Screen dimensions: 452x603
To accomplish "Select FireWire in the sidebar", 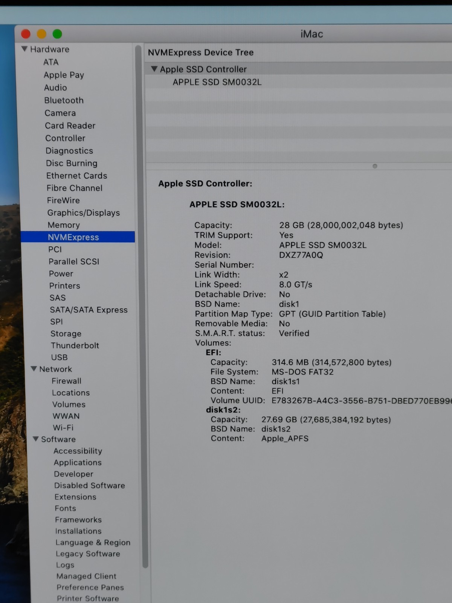I will click(x=63, y=200).
